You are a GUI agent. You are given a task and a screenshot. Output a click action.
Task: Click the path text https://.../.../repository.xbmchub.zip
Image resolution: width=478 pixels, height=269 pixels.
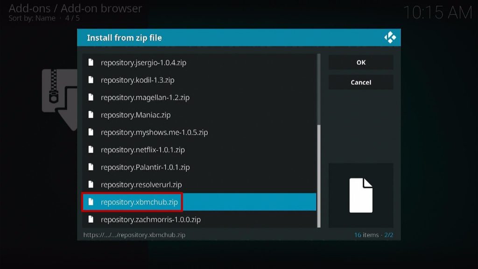pyautogui.click(x=134, y=235)
